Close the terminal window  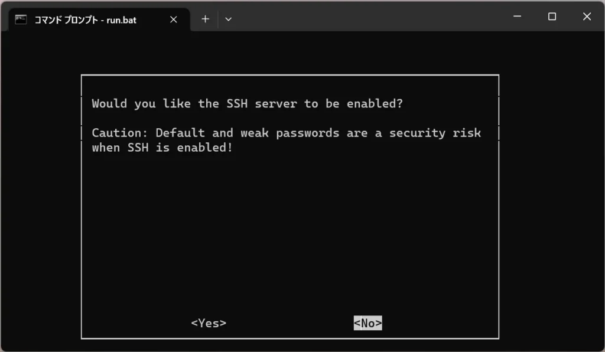click(x=587, y=17)
